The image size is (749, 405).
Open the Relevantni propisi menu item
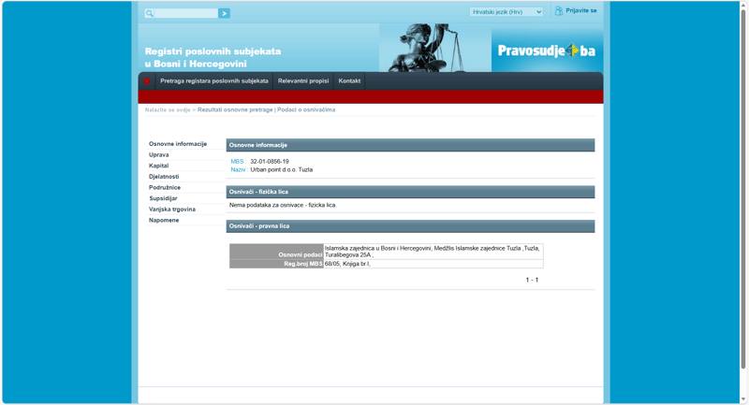tap(304, 81)
